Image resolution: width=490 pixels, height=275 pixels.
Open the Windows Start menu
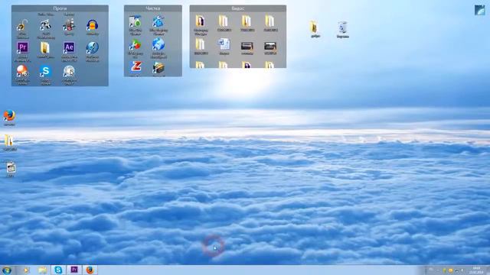click(x=7, y=270)
